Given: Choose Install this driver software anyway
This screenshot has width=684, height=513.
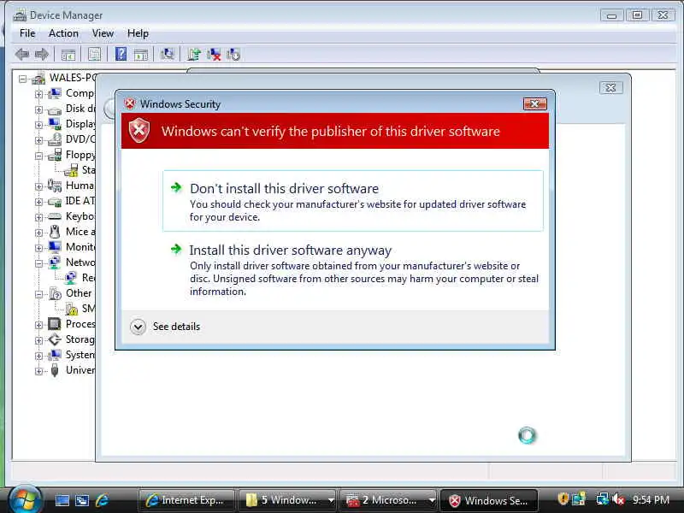Looking at the screenshot, I should click(x=353, y=270).
